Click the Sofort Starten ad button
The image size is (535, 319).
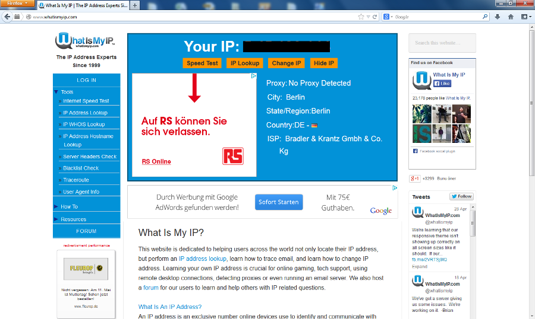coord(279,202)
